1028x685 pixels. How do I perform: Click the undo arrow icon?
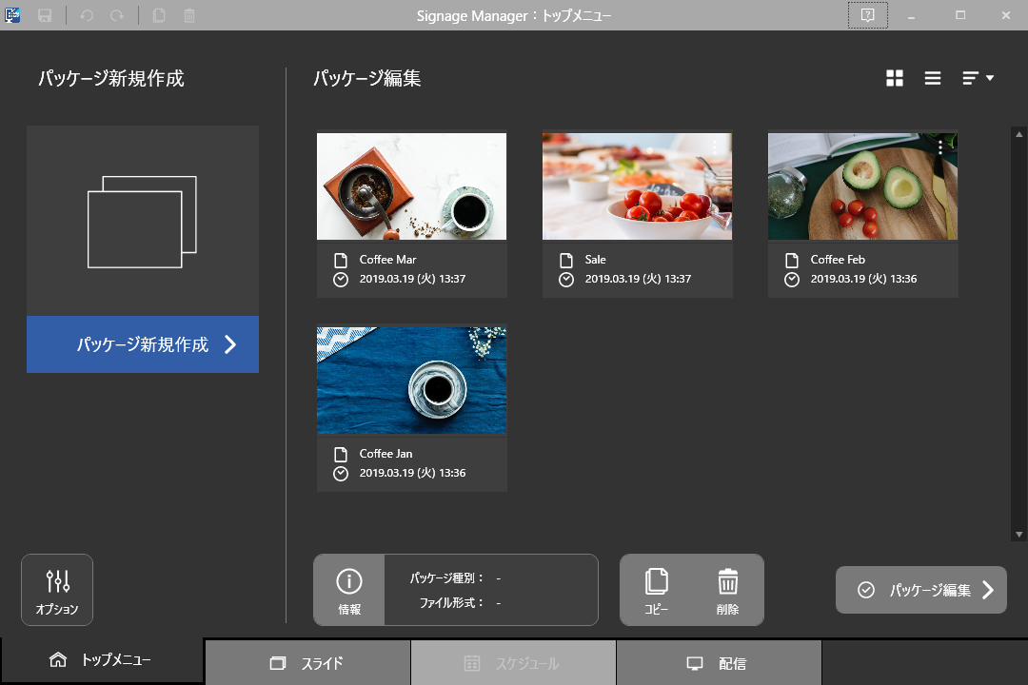click(x=87, y=15)
